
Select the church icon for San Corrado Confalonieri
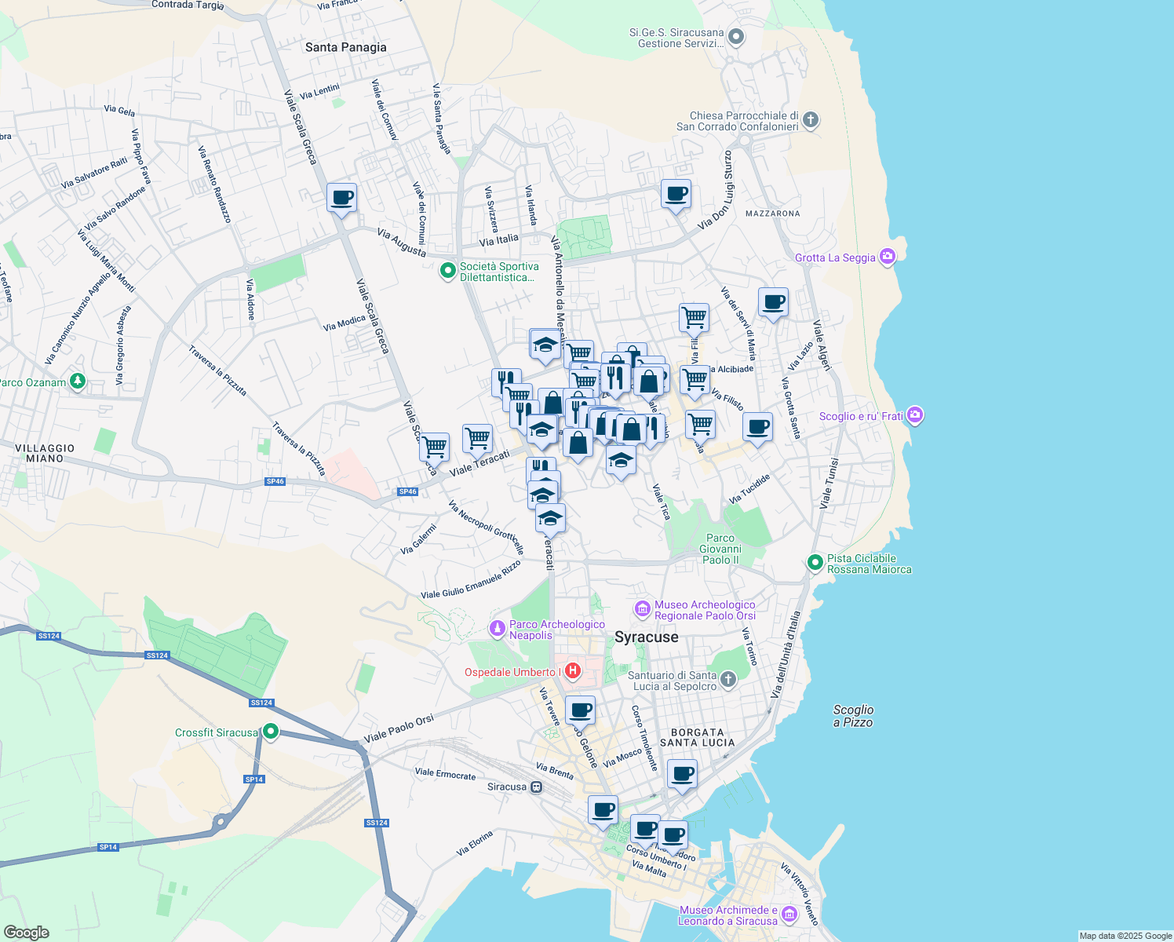pos(811,120)
